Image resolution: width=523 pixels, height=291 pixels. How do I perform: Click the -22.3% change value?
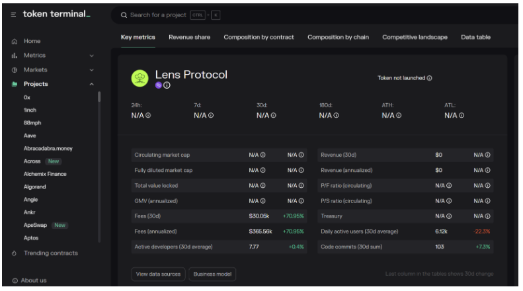[481, 232]
